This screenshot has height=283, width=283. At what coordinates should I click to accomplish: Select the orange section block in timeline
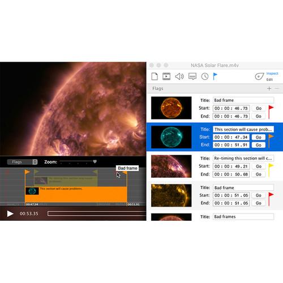point(76,194)
